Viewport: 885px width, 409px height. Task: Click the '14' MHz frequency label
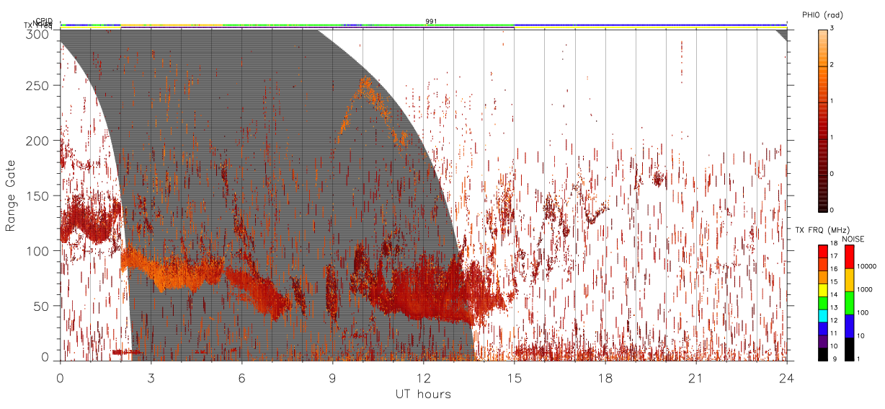tap(835, 294)
